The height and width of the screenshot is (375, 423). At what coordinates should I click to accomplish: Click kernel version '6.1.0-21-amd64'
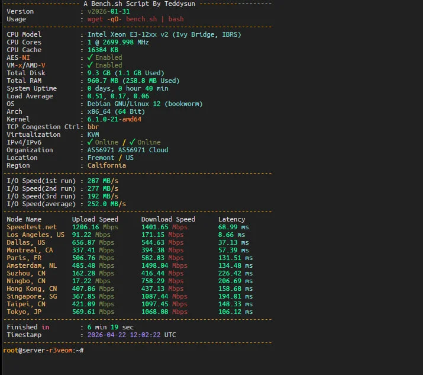coord(114,119)
